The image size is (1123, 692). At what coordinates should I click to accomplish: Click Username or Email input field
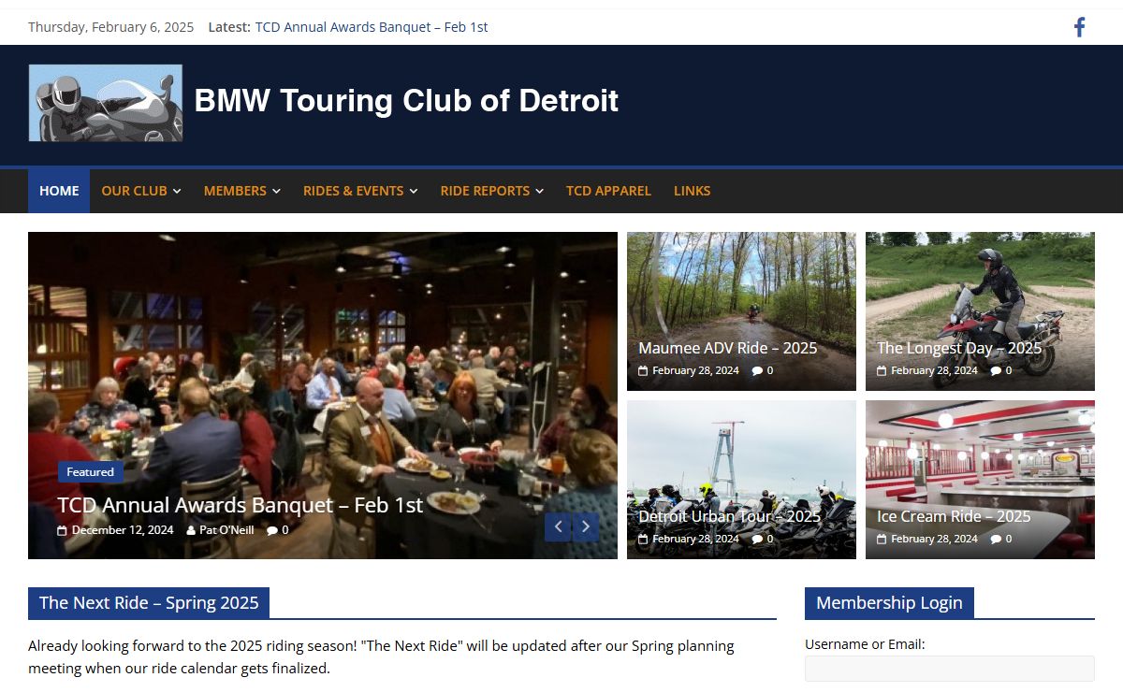(x=950, y=669)
